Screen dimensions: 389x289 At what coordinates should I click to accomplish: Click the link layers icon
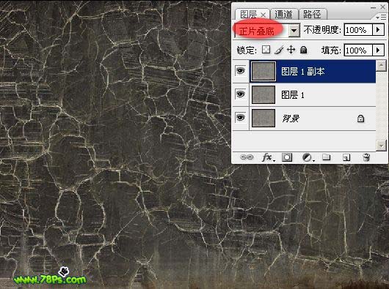click(x=247, y=157)
